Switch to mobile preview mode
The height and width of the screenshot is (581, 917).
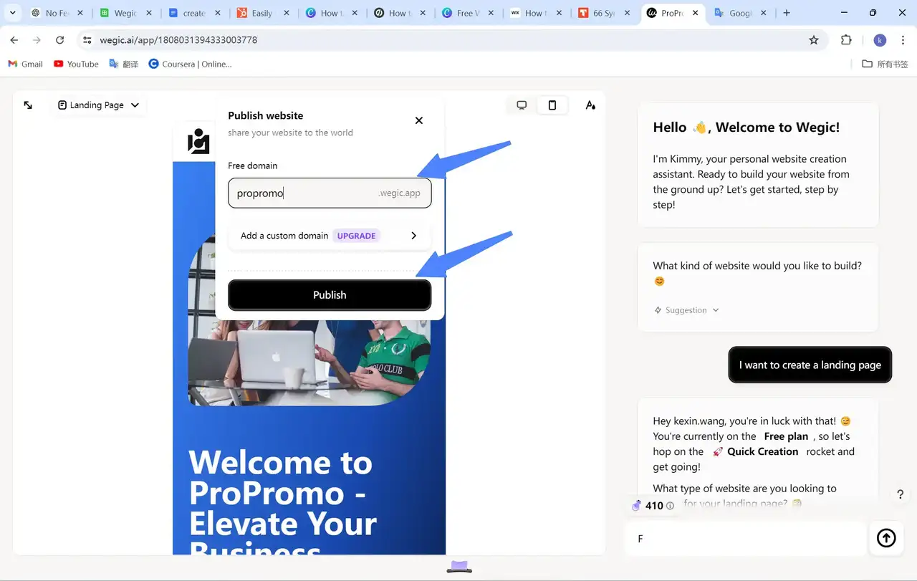[552, 105]
